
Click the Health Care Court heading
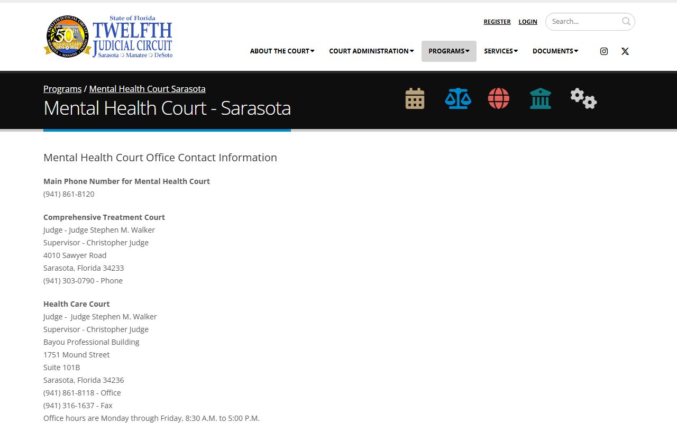[x=77, y=304]
